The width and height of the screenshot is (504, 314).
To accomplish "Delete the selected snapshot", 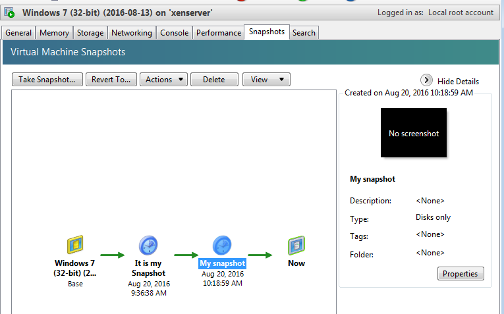I will coord(213,80).
